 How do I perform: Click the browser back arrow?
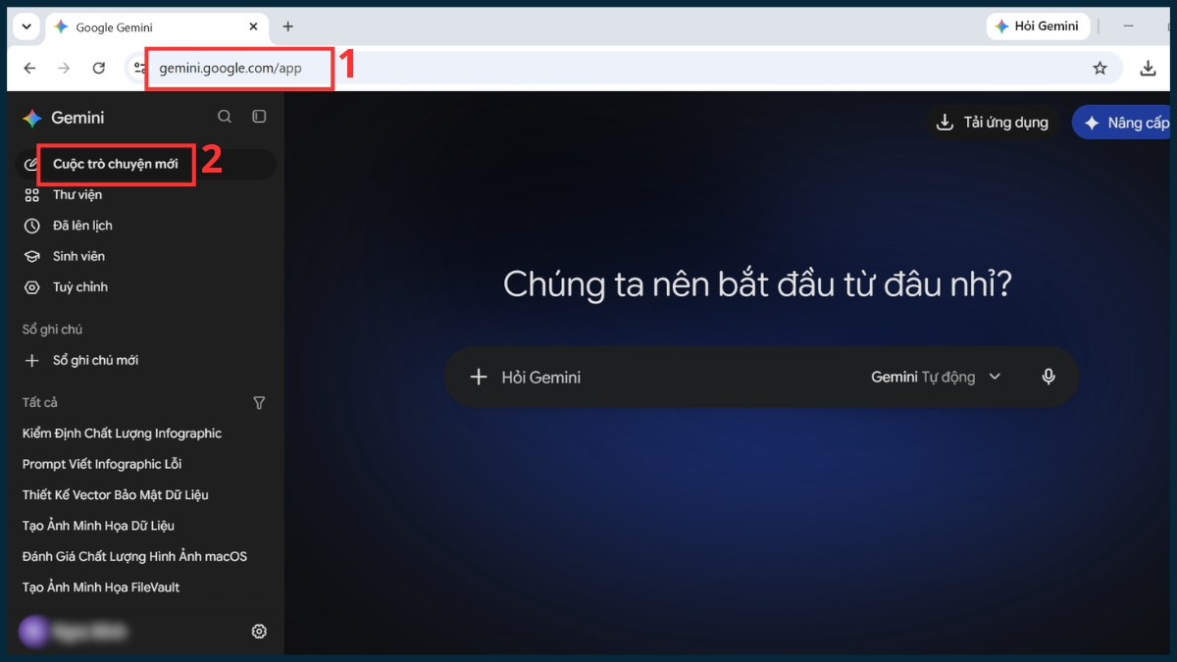[29, 68]
